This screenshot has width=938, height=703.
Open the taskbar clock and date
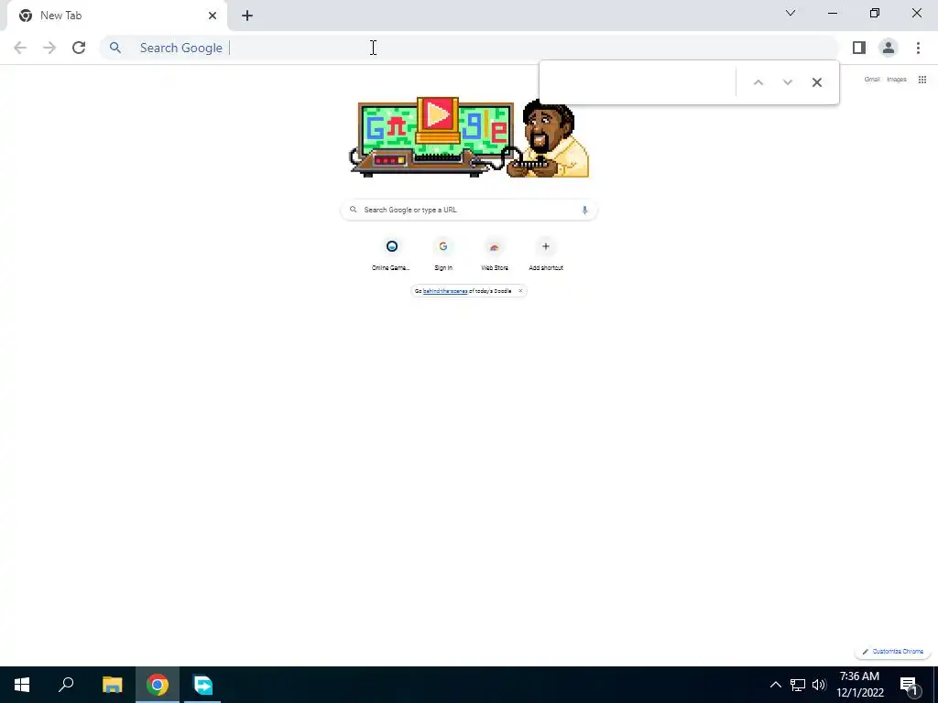[859, 685]
